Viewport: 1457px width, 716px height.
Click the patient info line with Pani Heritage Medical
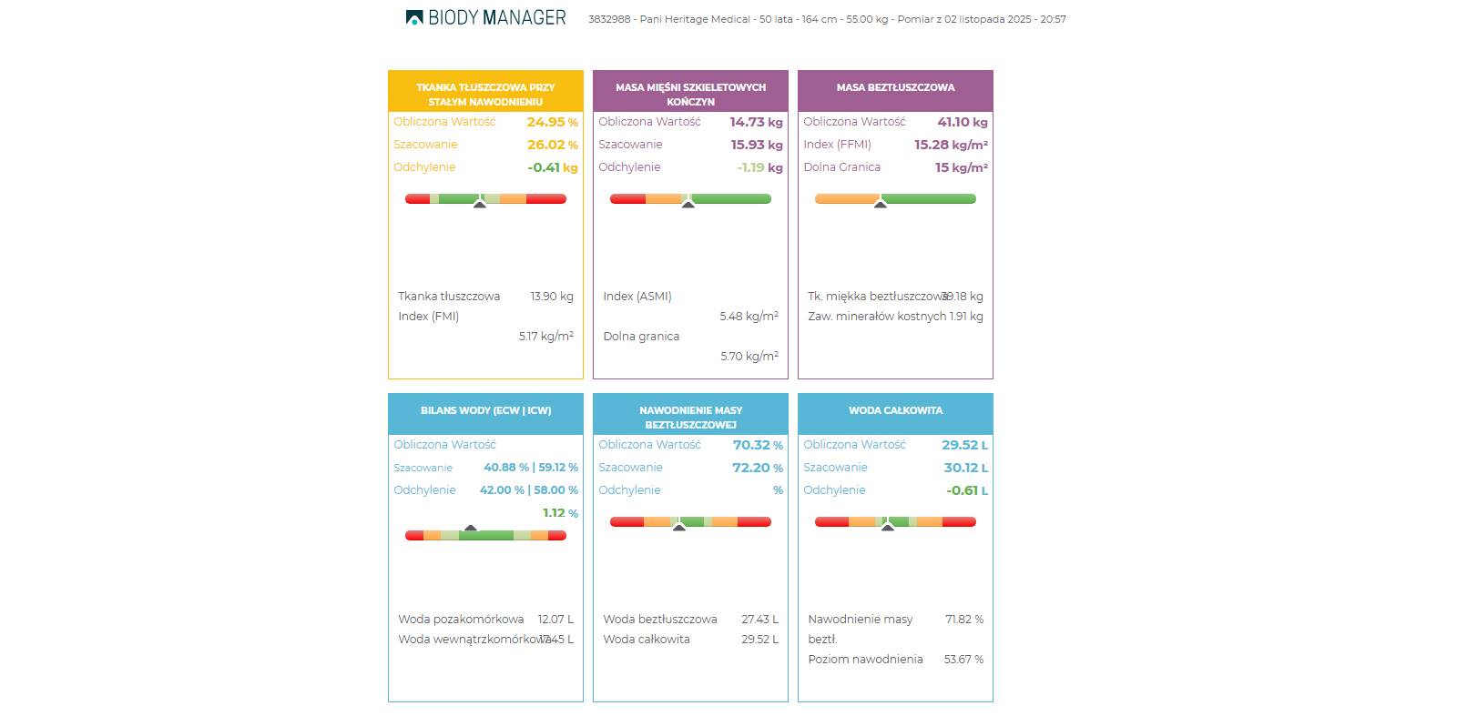click(x=827, y=19)
